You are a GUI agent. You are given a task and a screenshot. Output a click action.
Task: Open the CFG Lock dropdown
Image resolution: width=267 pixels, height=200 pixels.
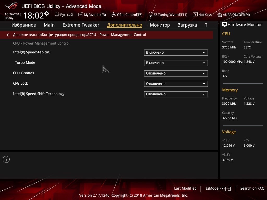(176, 84)
